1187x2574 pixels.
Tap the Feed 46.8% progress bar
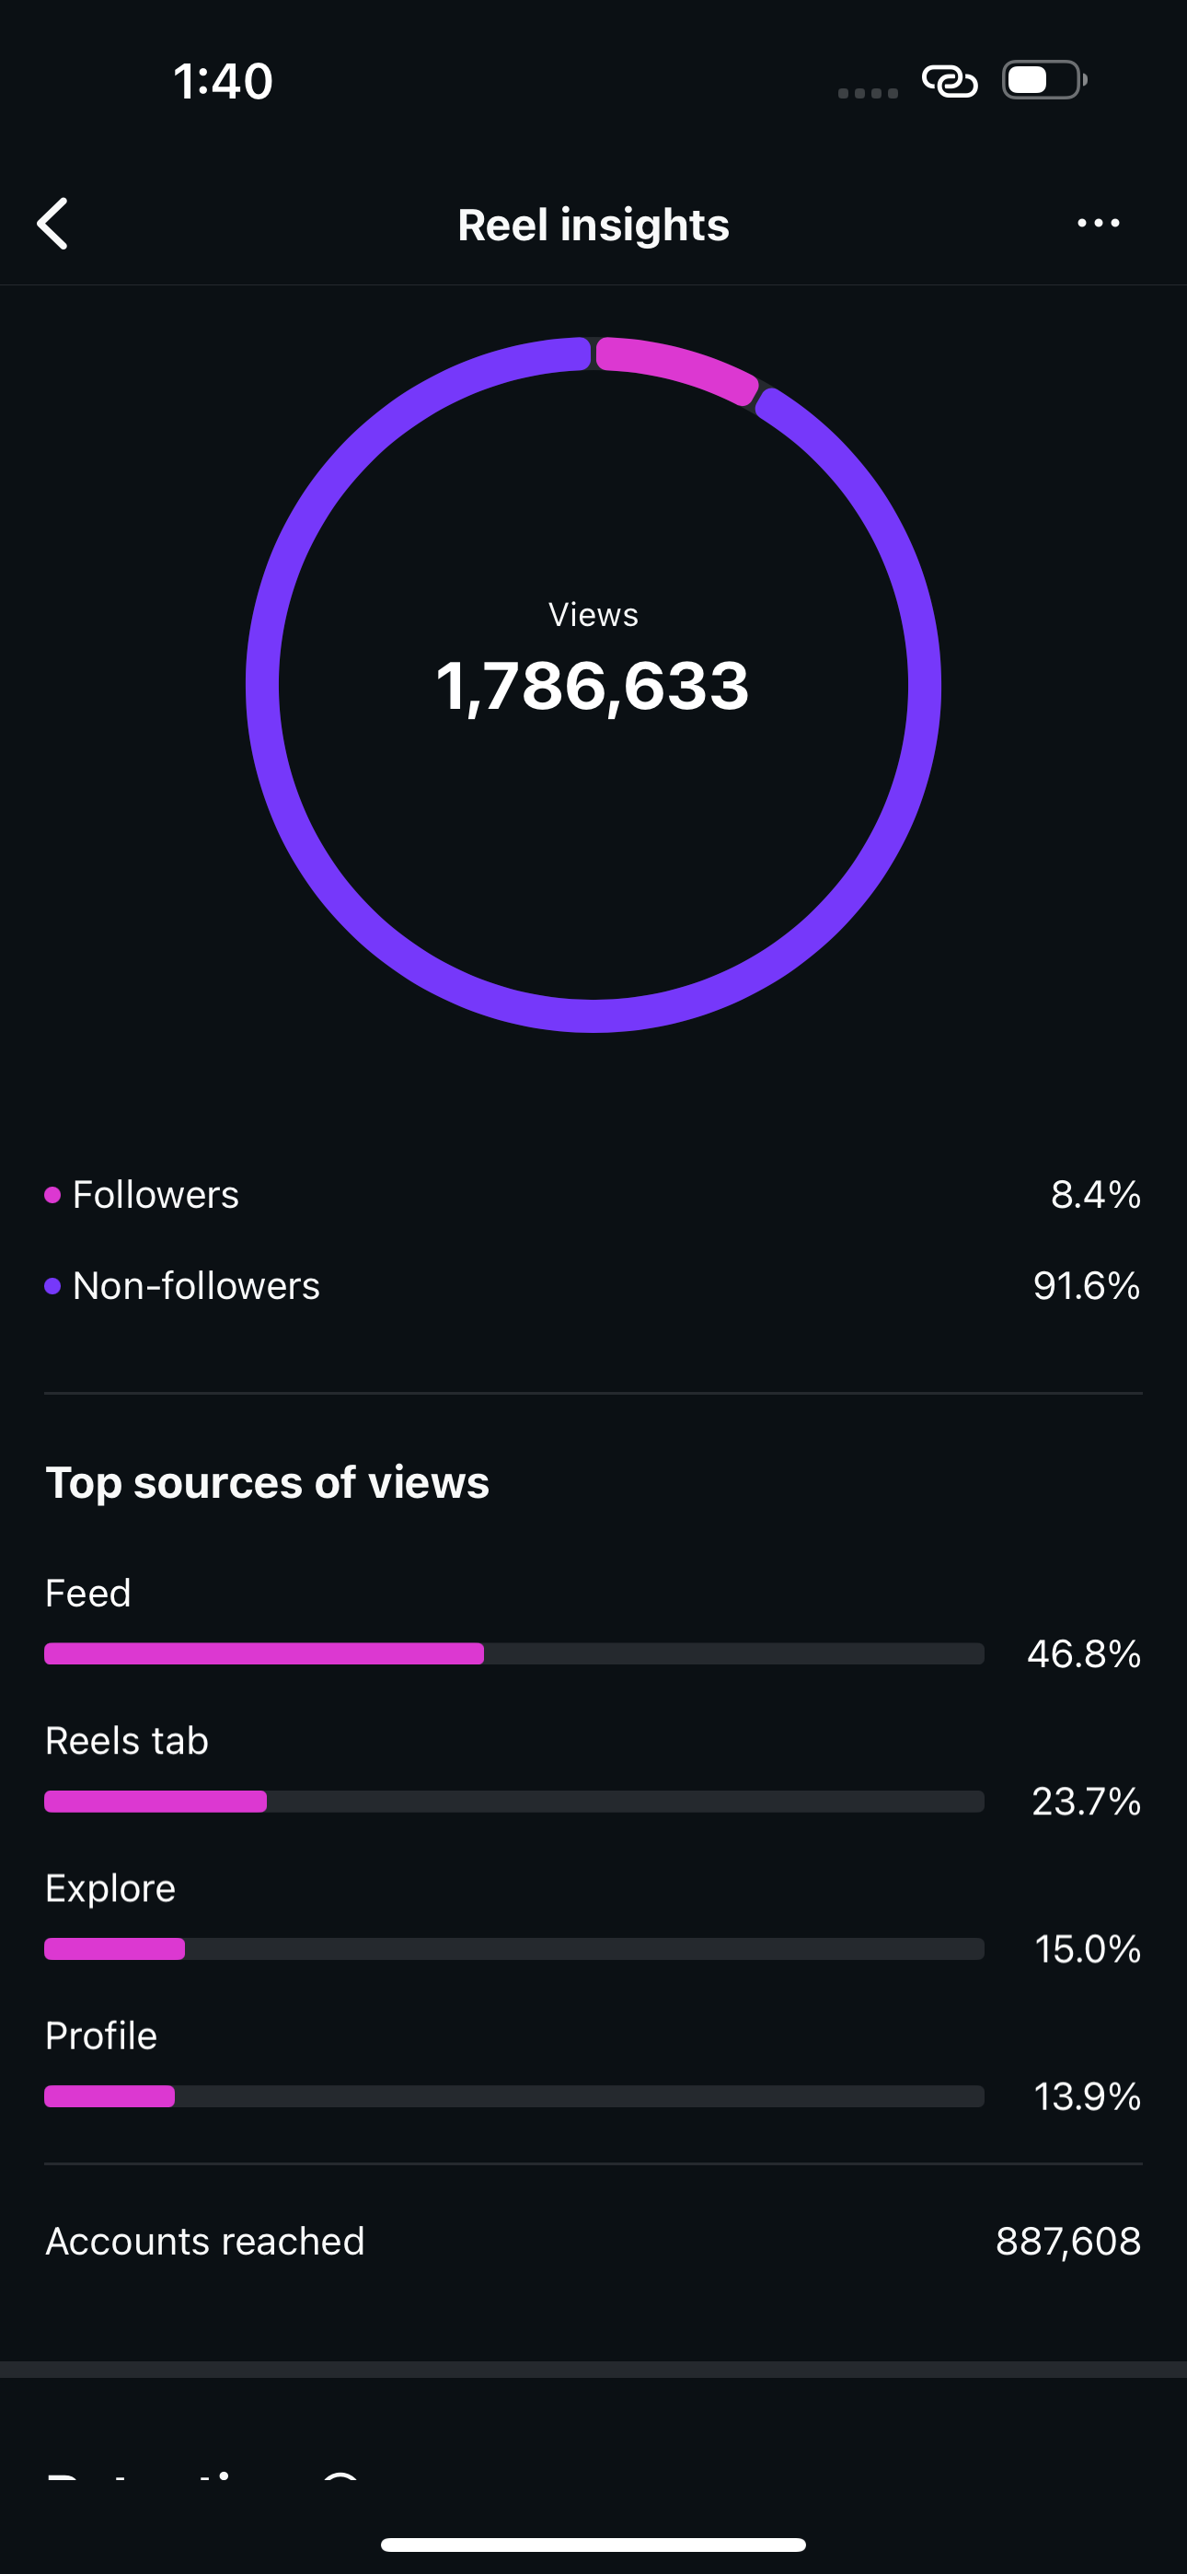pyautogui.click(x=514, y=1653)
